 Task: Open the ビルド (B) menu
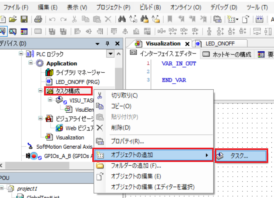pyautogui.click(x=150, y=7)
